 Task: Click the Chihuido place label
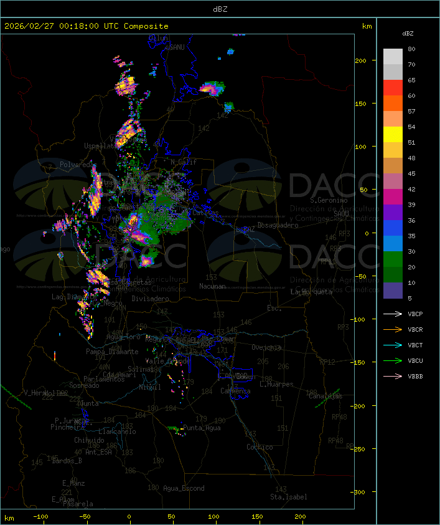pos(89,440)
